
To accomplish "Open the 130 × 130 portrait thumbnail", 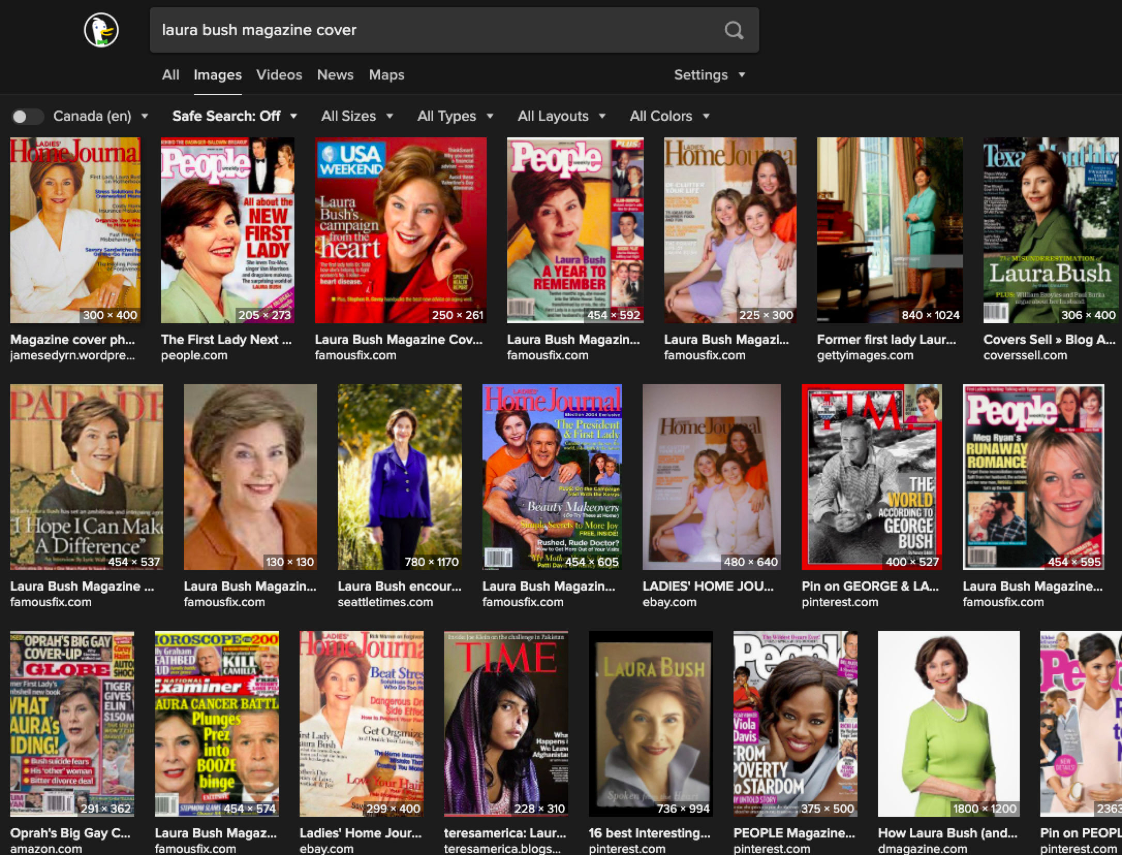I will click(251, 477).
